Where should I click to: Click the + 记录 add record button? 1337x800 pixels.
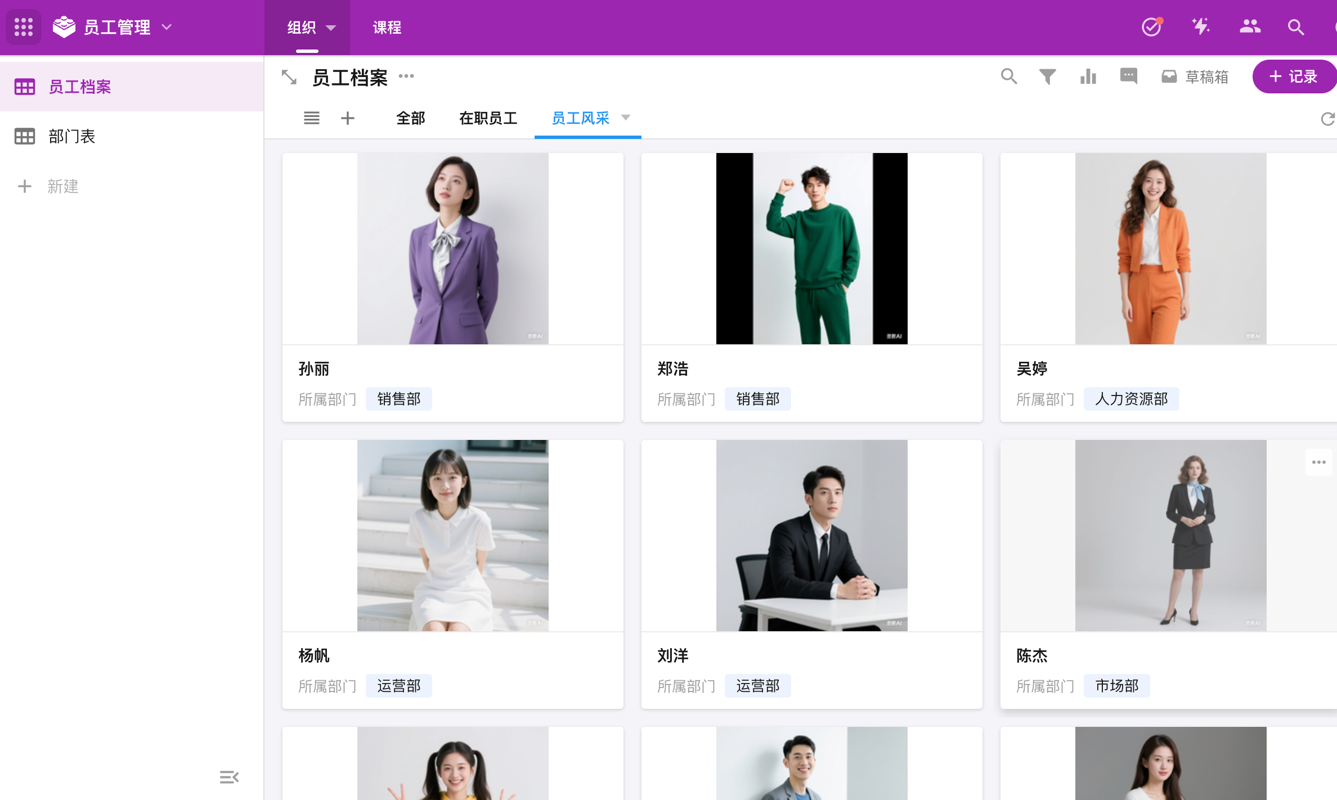[x=1294, y=77]
